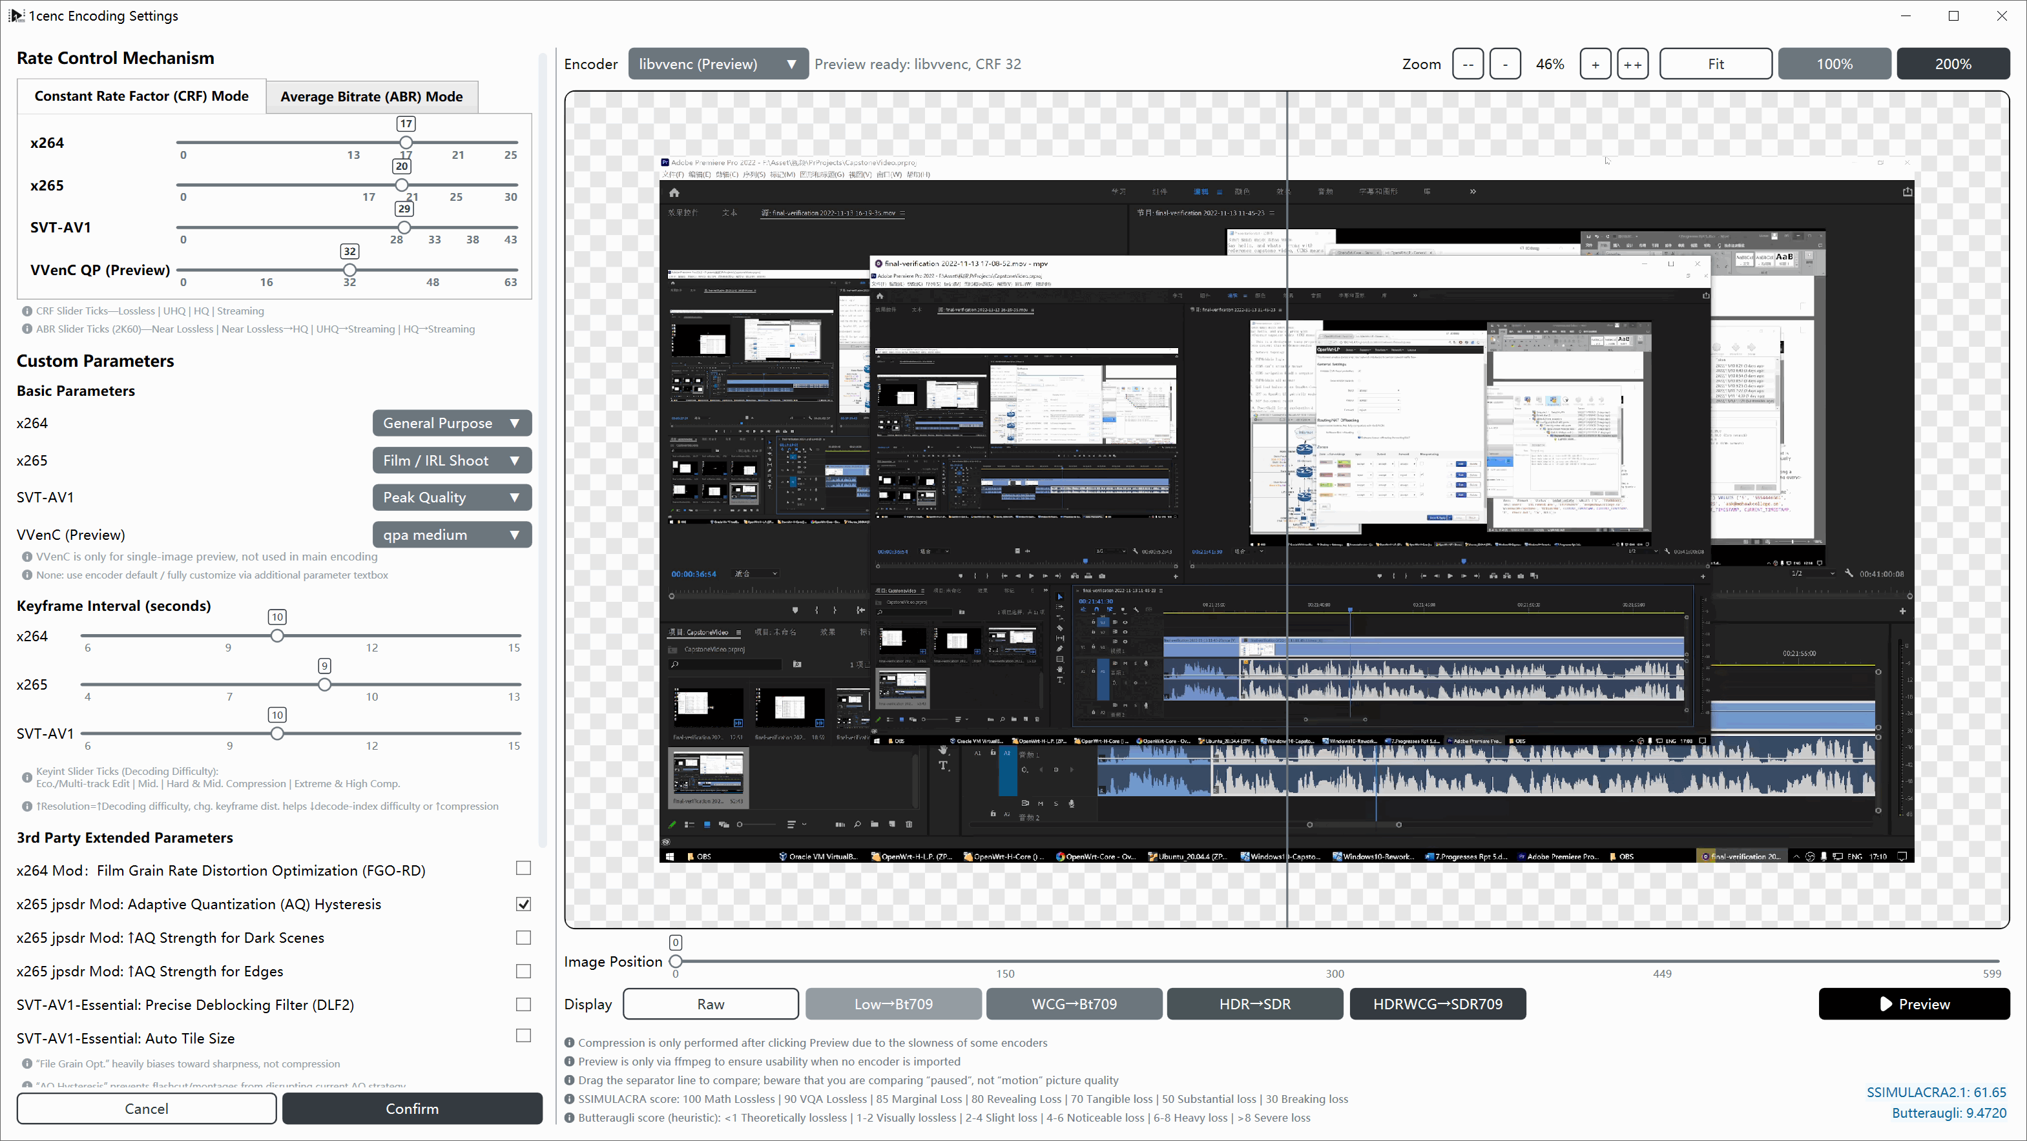Click the ABR Slider Ticks info icon
This screenshot has height=1141, width=2027.
(26, 329)
